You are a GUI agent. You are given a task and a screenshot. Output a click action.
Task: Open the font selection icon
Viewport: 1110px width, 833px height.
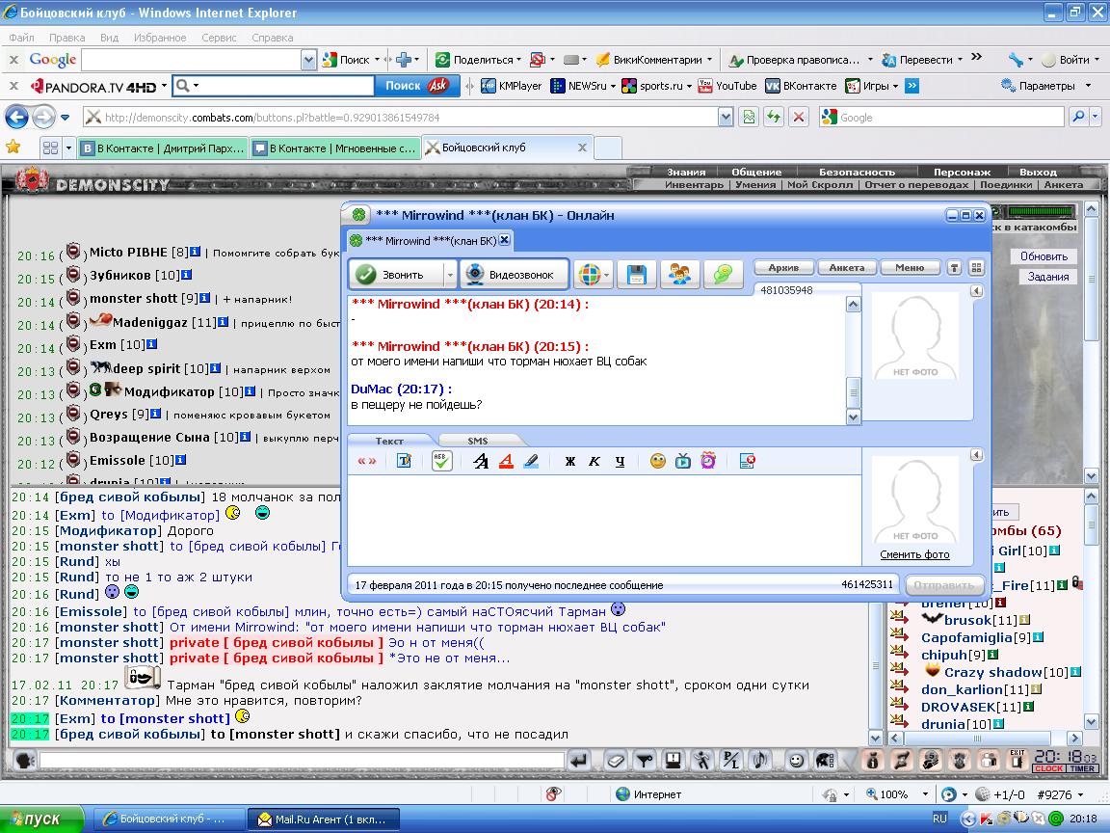coord(481,461)
